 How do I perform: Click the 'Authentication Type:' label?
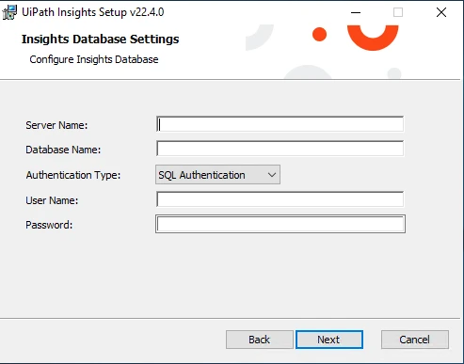[73, 175]
